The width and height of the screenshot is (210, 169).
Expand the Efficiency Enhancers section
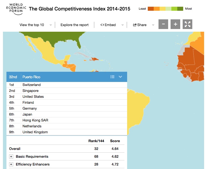(x=11, y=164)
